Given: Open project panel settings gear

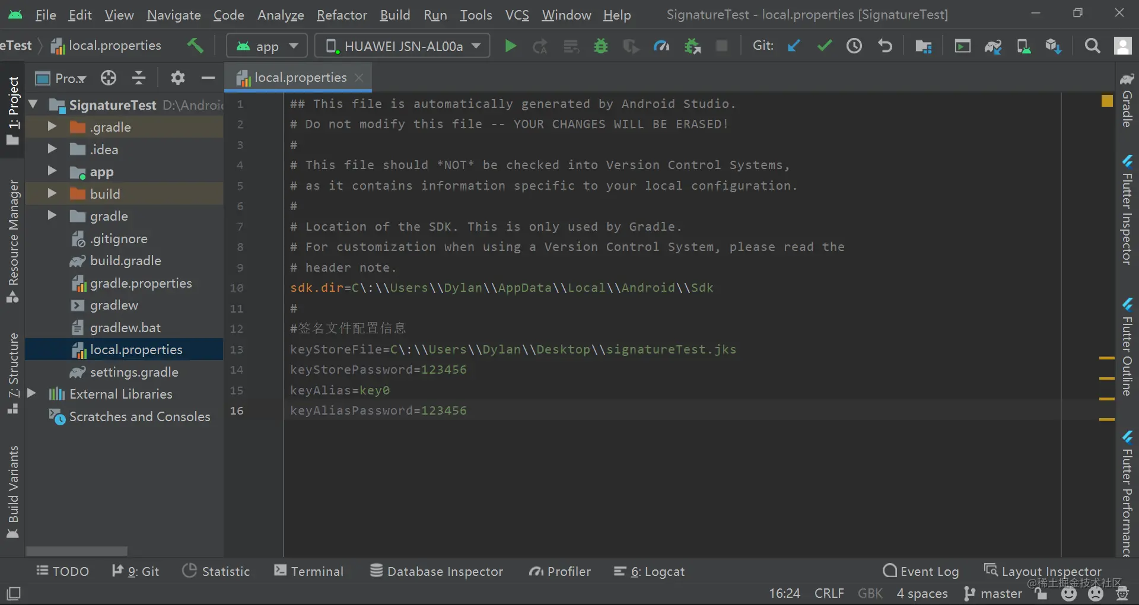Looking at the screenshot, I should (x=177, y=78).
